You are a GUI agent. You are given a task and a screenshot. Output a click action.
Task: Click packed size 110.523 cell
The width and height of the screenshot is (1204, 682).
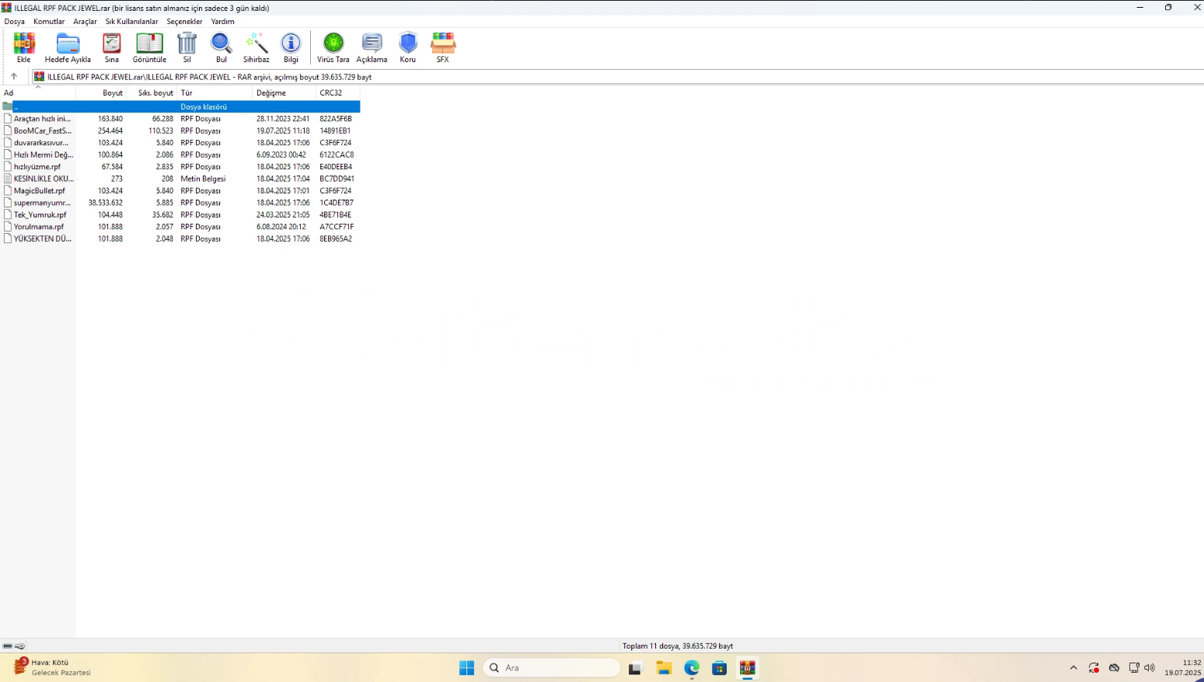pos(161,130)
